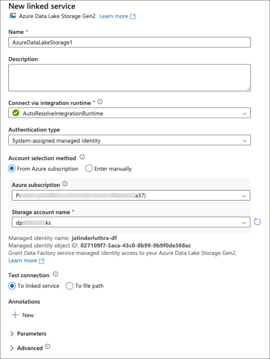Click info icon beside Azure subscription label
Screen dimensions: 270x359
tap(65, 184)
